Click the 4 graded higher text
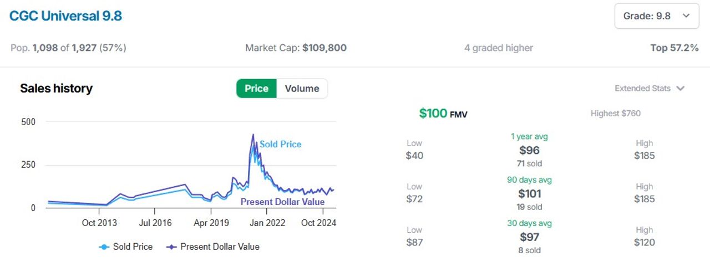The height and width of the screenshot is (272, 710). coord(499,48)
